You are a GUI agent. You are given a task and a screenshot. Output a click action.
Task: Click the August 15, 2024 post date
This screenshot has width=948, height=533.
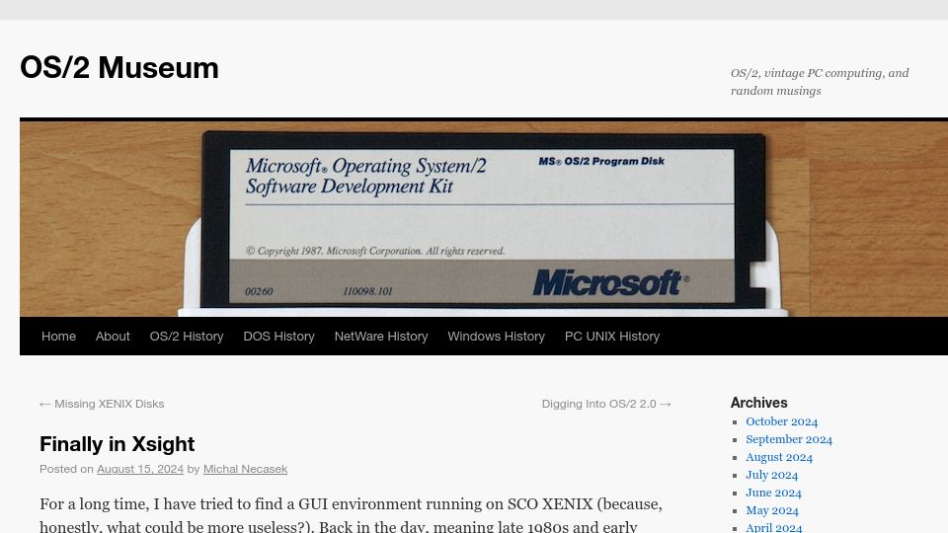(x=139, y=469)
